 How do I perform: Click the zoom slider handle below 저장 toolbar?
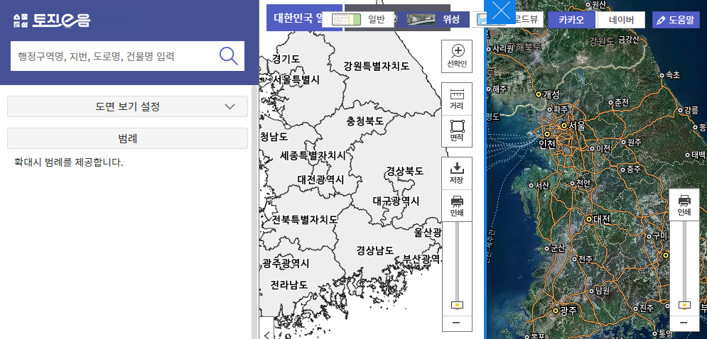coord(457,305)
